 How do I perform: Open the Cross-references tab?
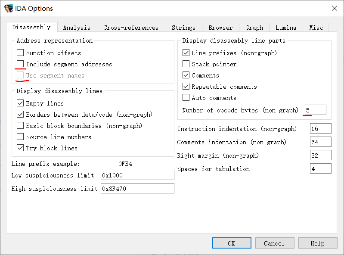(x=130, y=28)
